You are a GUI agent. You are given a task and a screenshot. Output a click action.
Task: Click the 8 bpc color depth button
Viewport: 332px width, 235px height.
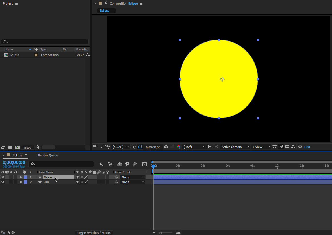[27, 147]
